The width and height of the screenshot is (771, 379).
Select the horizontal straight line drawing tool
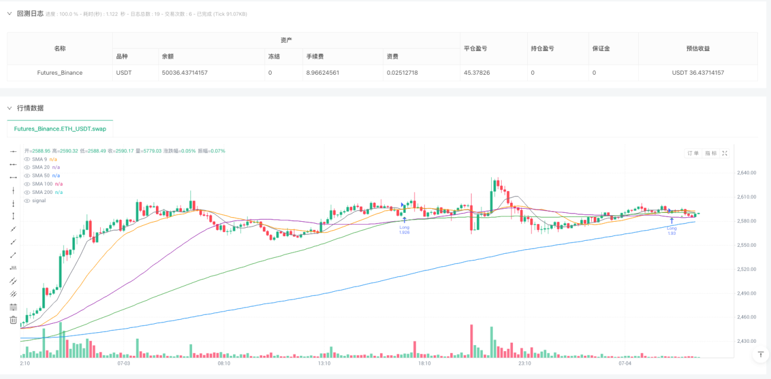pyautogui.click(x=13, y=151)
